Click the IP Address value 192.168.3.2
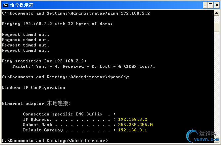This screenshot has width=221, height=145. 132,119
